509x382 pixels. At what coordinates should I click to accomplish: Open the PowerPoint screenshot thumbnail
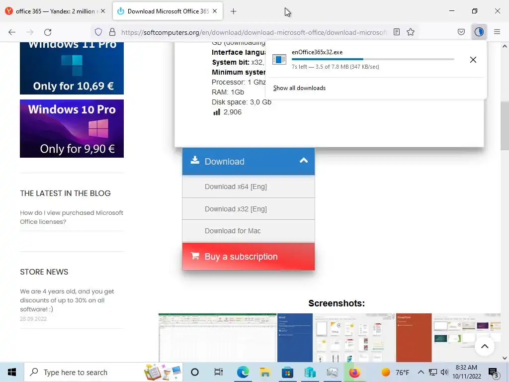tap(448, 338)
